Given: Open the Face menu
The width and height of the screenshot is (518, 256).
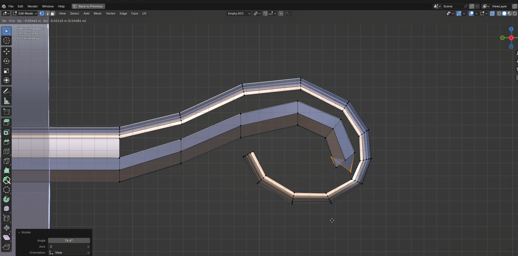Looking at the screenshot, I should [135, 13].
